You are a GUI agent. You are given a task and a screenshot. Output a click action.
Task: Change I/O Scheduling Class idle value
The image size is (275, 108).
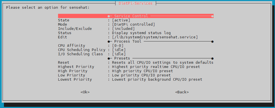(x=136, y=54)
